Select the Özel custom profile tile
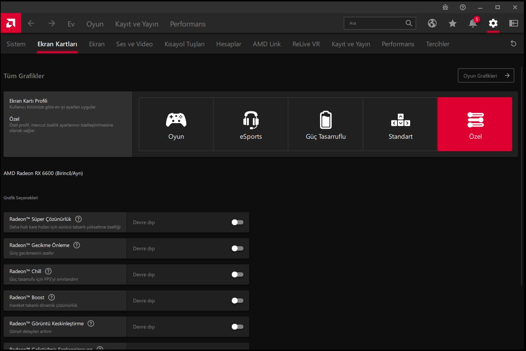 click(x=475, y=124)
